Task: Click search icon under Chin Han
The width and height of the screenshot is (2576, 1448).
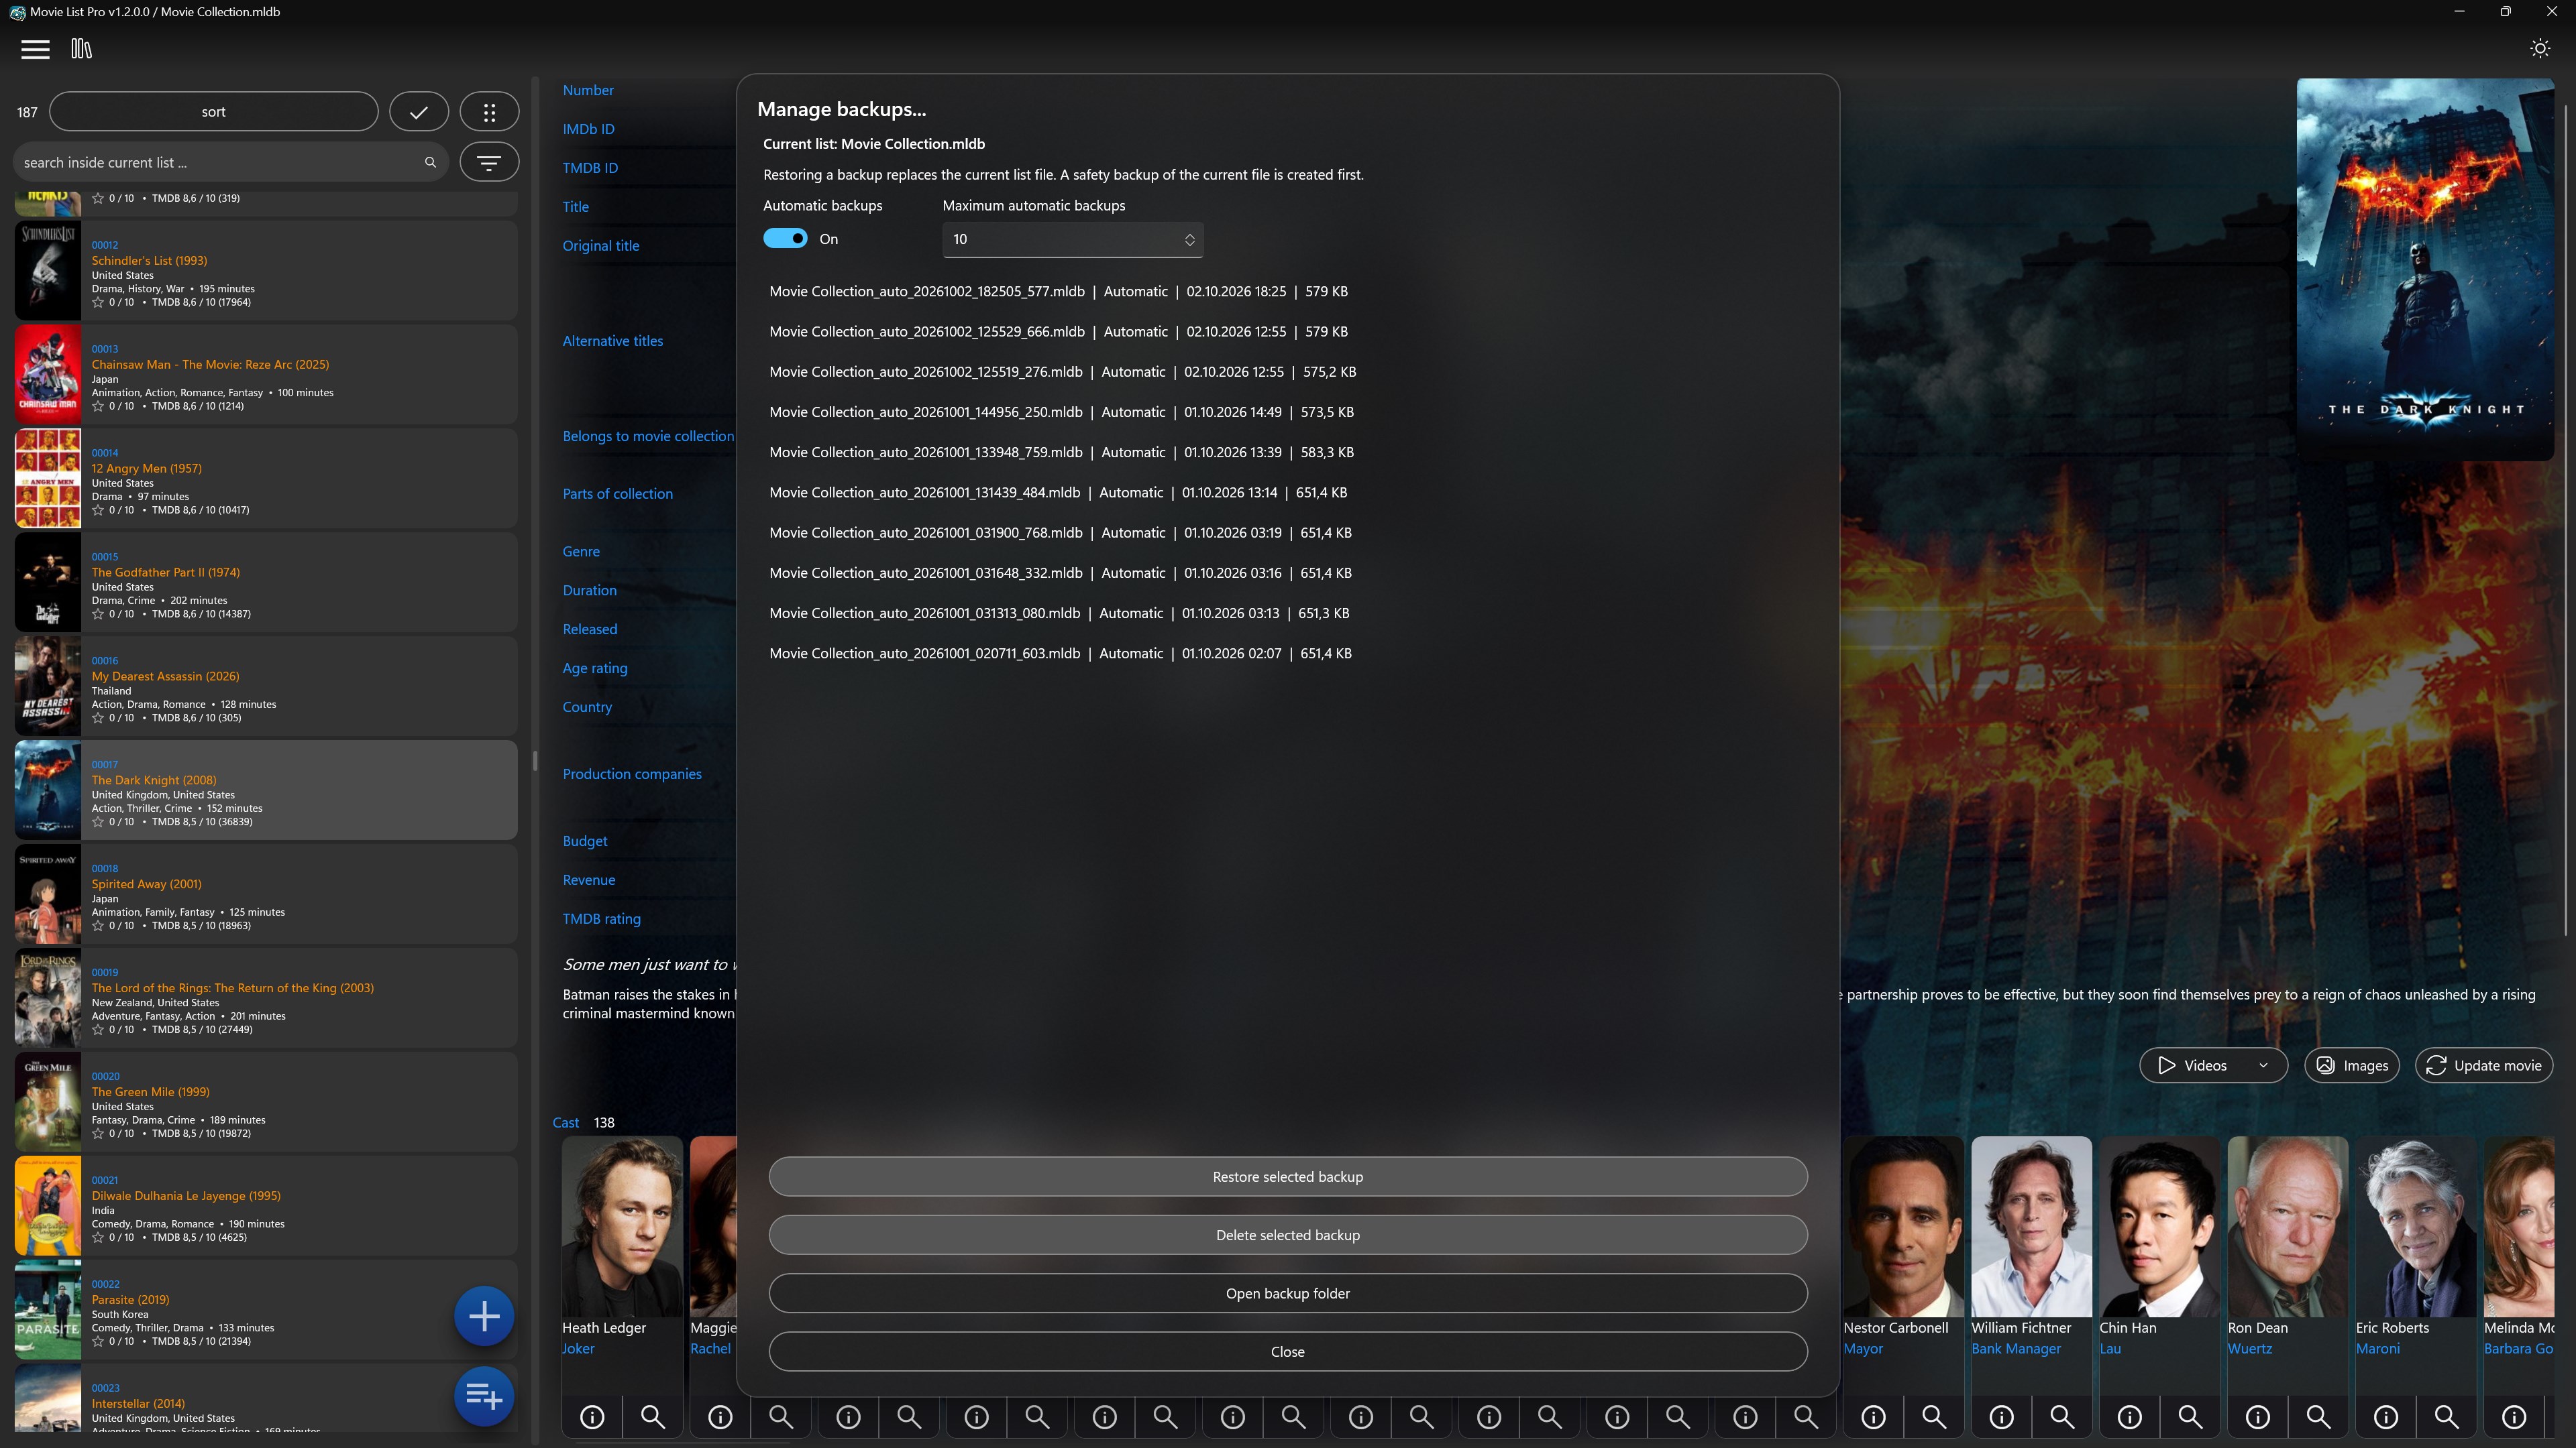Action: tap(2190, 1417)
